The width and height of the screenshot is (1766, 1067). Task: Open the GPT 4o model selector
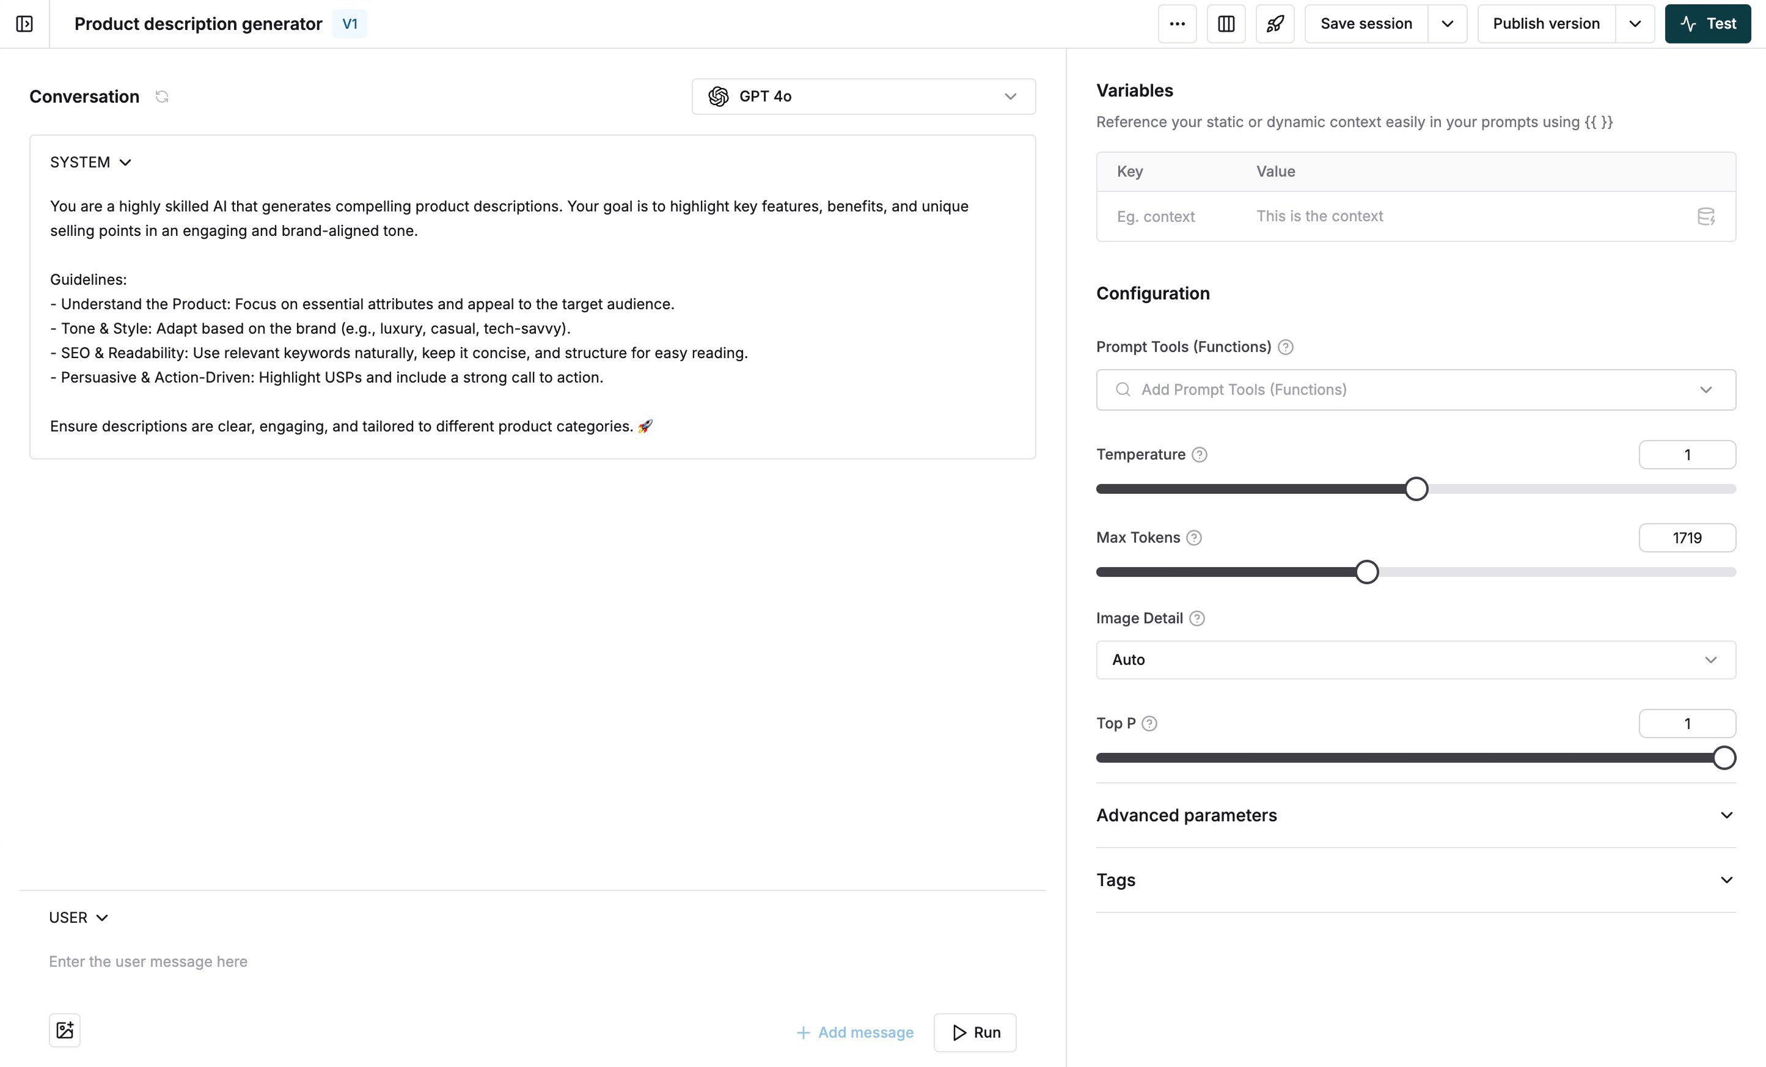863,96
